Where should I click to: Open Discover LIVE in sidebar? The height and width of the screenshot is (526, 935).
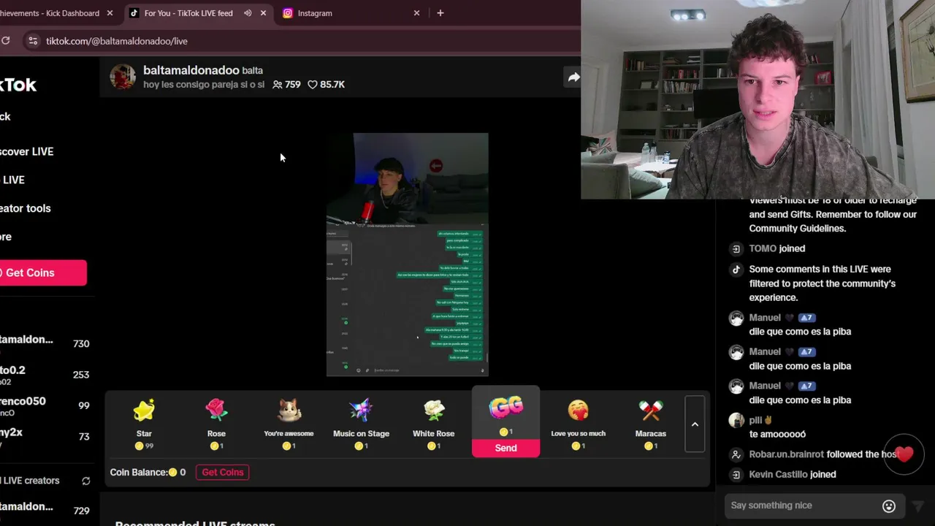(27, 151)
